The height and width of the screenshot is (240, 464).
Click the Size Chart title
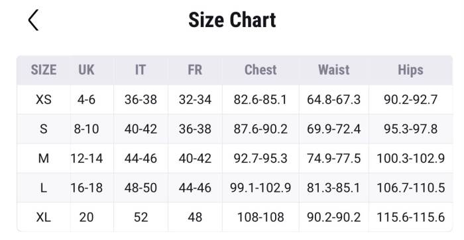coord(232,20)
